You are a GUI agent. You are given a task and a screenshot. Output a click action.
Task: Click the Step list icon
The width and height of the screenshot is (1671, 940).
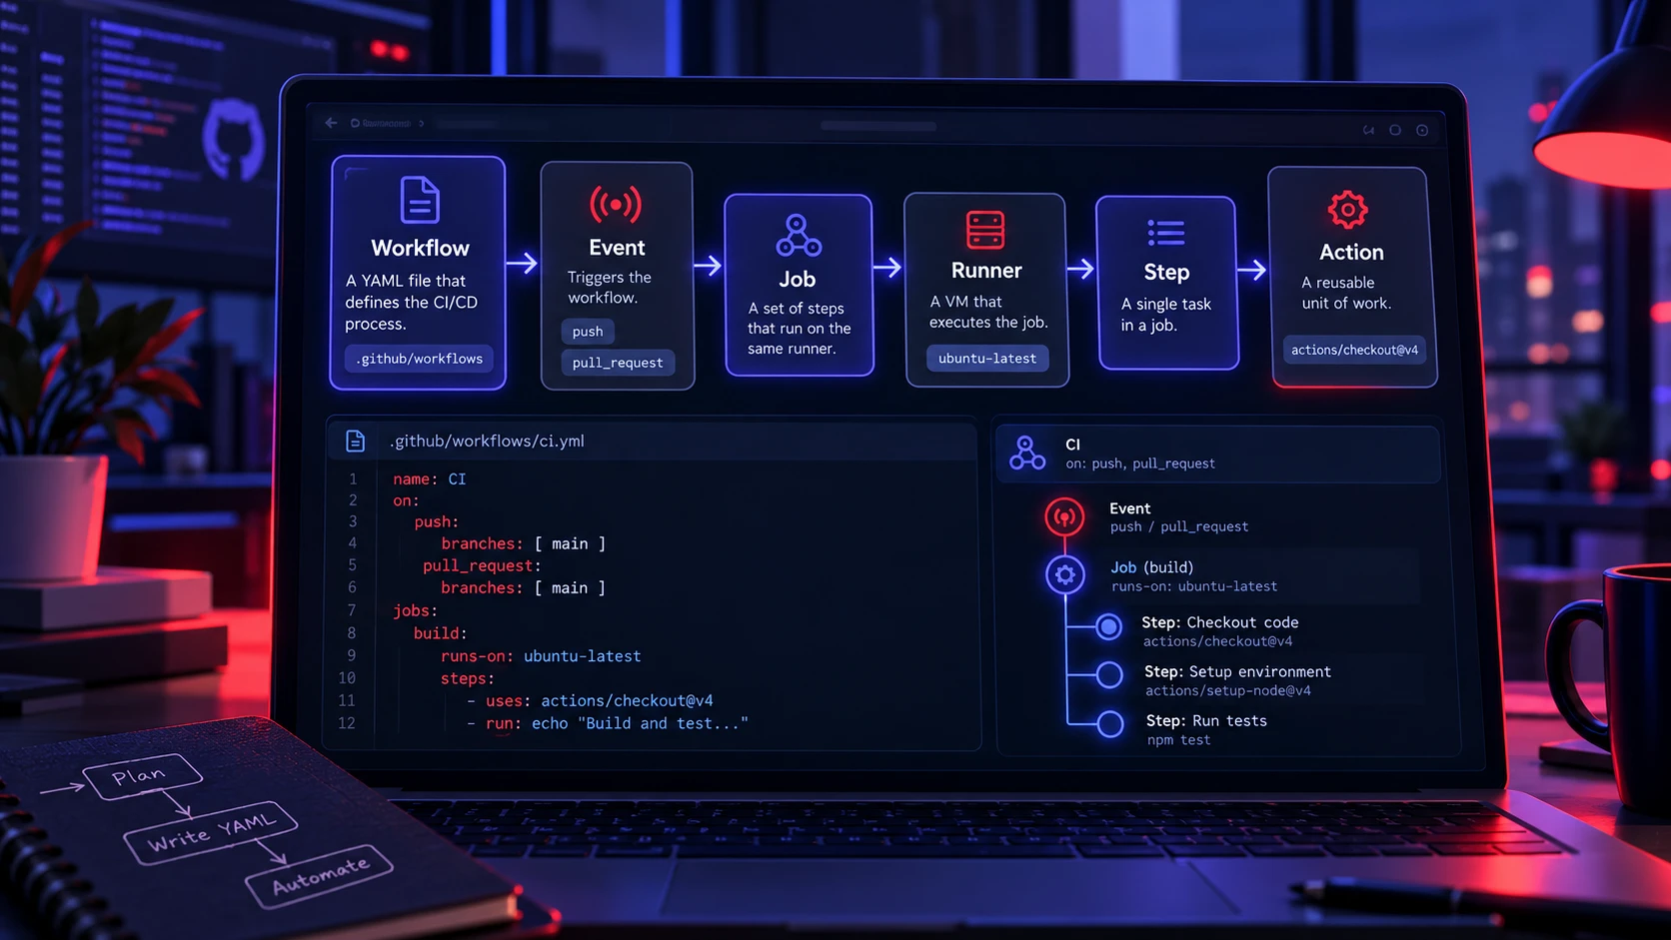click(1165, 233)
